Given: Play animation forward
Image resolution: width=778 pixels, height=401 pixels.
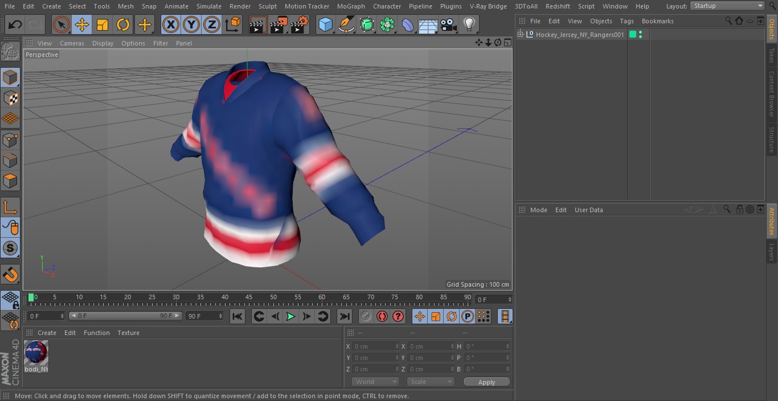Looking at the screenshot, I should (x=290, y=316).
